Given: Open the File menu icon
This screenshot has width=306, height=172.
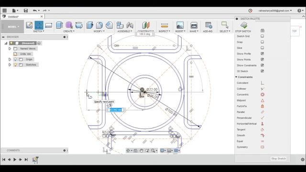Looking at the screenshot, I should pyautogui.click(x=15, y=11).
